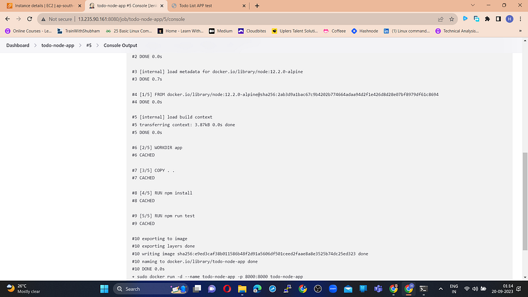Open Mail app from taskbar
The height and width of the screenshot is (297, 528).
348,289
